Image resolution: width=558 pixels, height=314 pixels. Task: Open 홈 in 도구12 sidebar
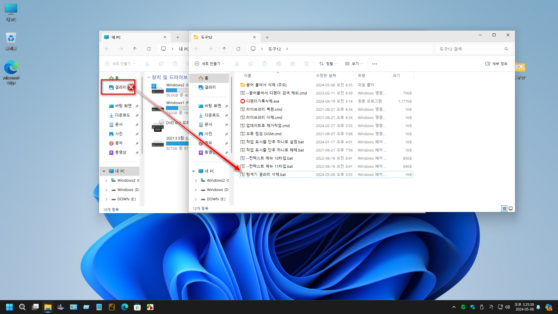(209, 78)
